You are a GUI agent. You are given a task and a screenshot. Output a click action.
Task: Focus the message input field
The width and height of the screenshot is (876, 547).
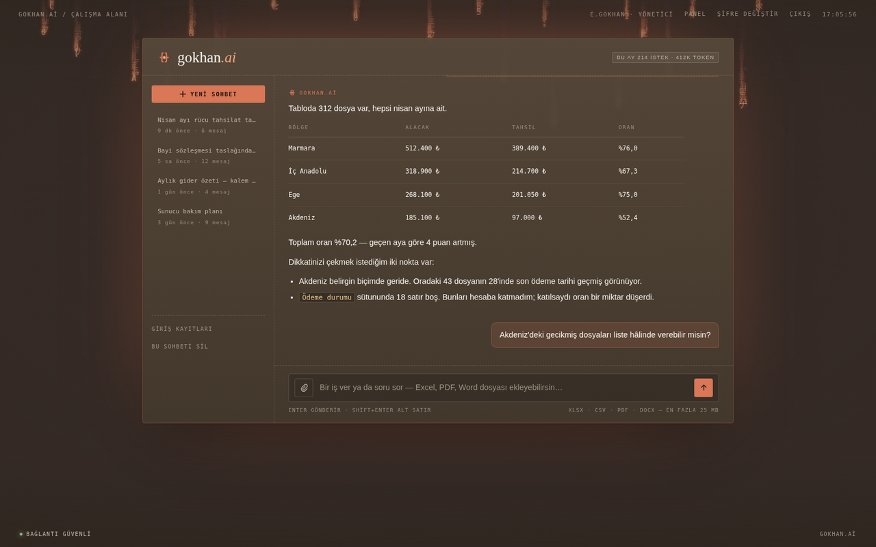tap(504, 388)
